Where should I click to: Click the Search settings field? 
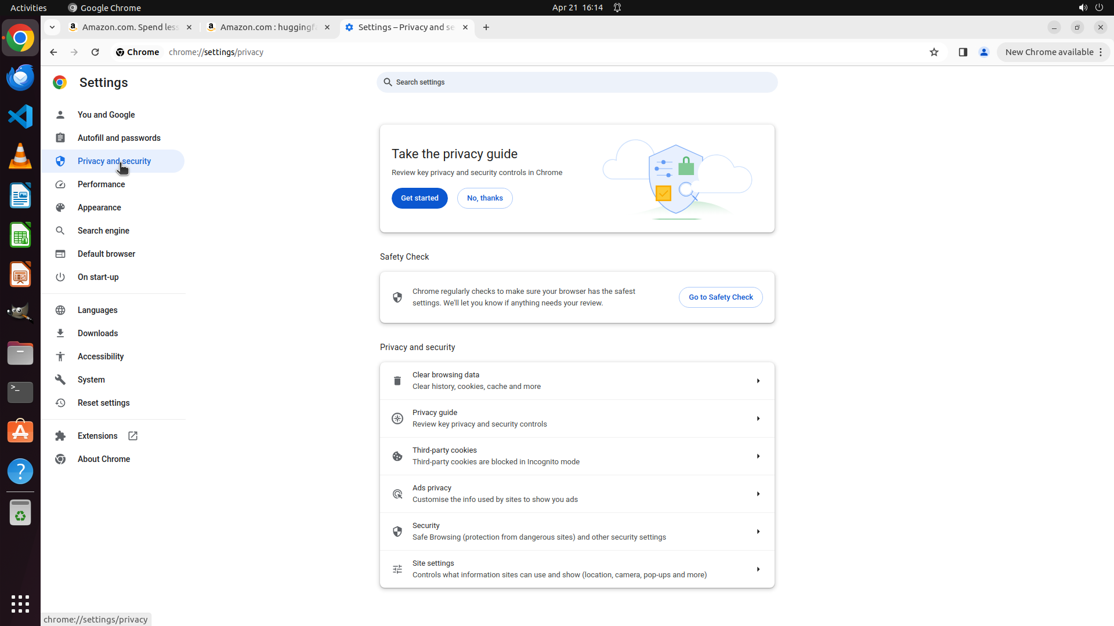[x=577, y=82]
